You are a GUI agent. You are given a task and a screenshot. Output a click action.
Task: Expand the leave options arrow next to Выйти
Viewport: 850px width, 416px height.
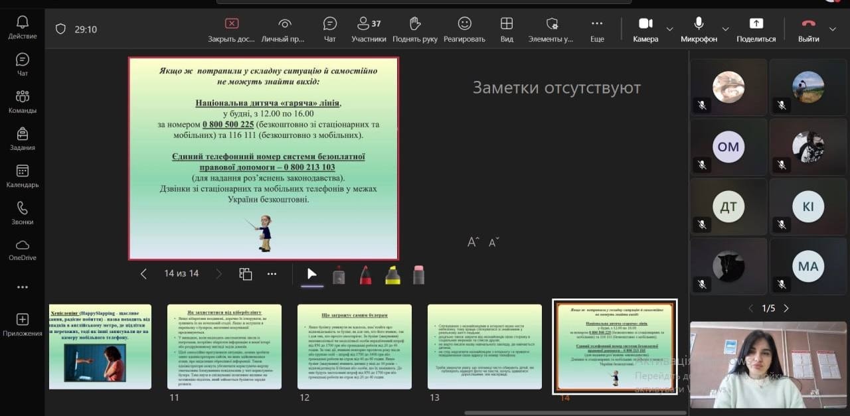tap(833, 29)
